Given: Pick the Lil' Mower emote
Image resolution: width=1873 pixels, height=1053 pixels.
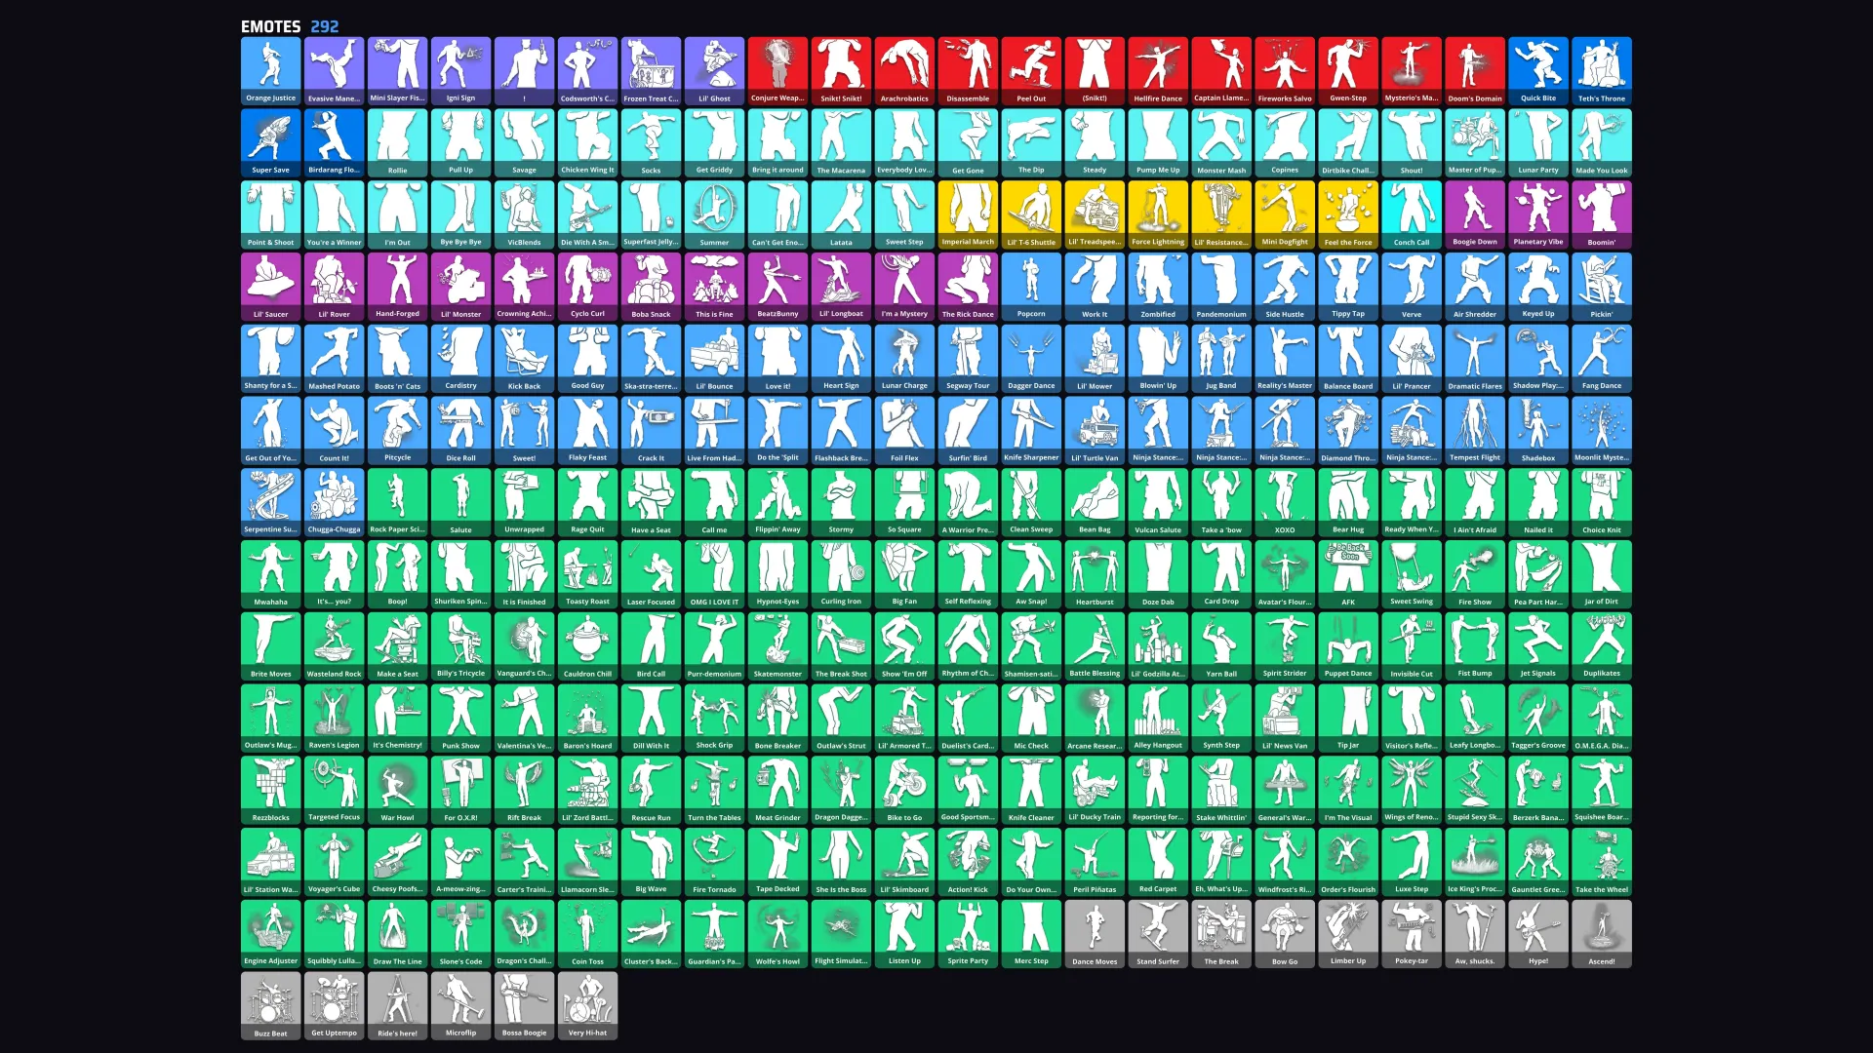Looking at the screenshot, I should tap(1095, 358).
